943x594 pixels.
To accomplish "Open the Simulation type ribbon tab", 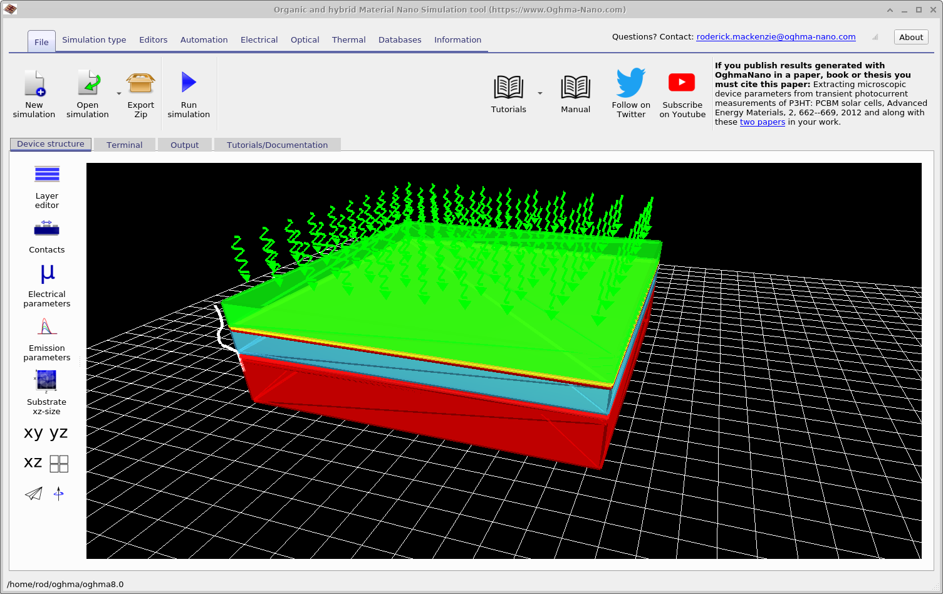I will 94,40.
